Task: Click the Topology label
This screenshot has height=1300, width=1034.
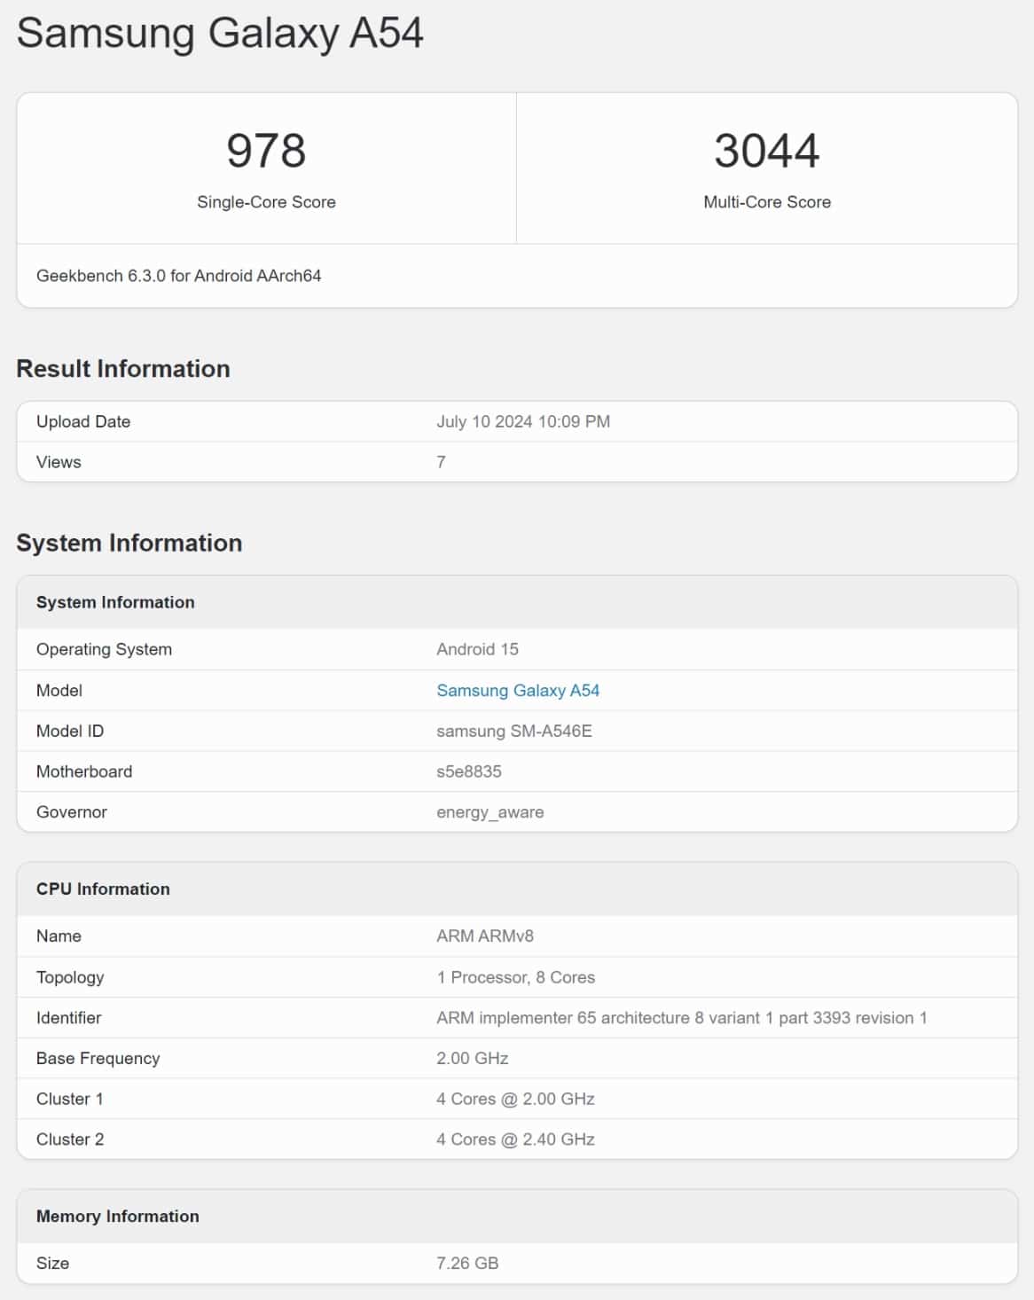Action: pos(70,977)
